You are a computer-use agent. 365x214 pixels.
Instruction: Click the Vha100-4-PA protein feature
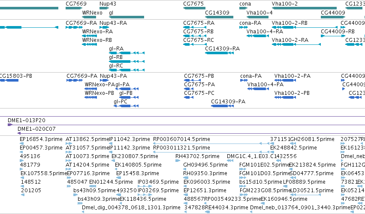tap(258, 89)
